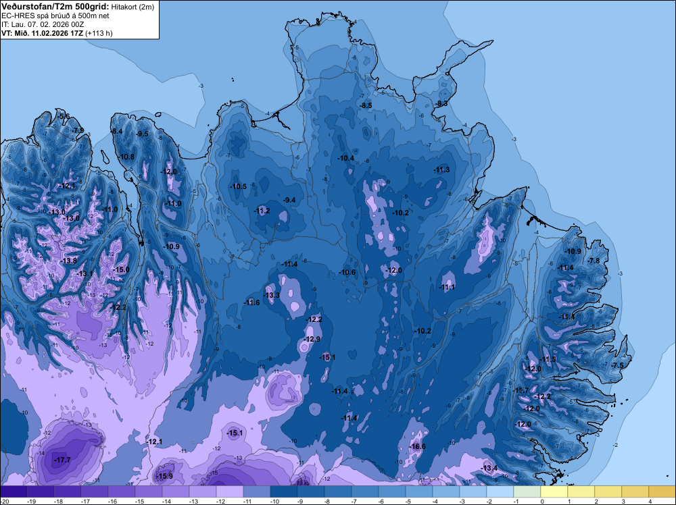
Task: Click the -11.5 temperature value on the map
Action: pos(548,359)
